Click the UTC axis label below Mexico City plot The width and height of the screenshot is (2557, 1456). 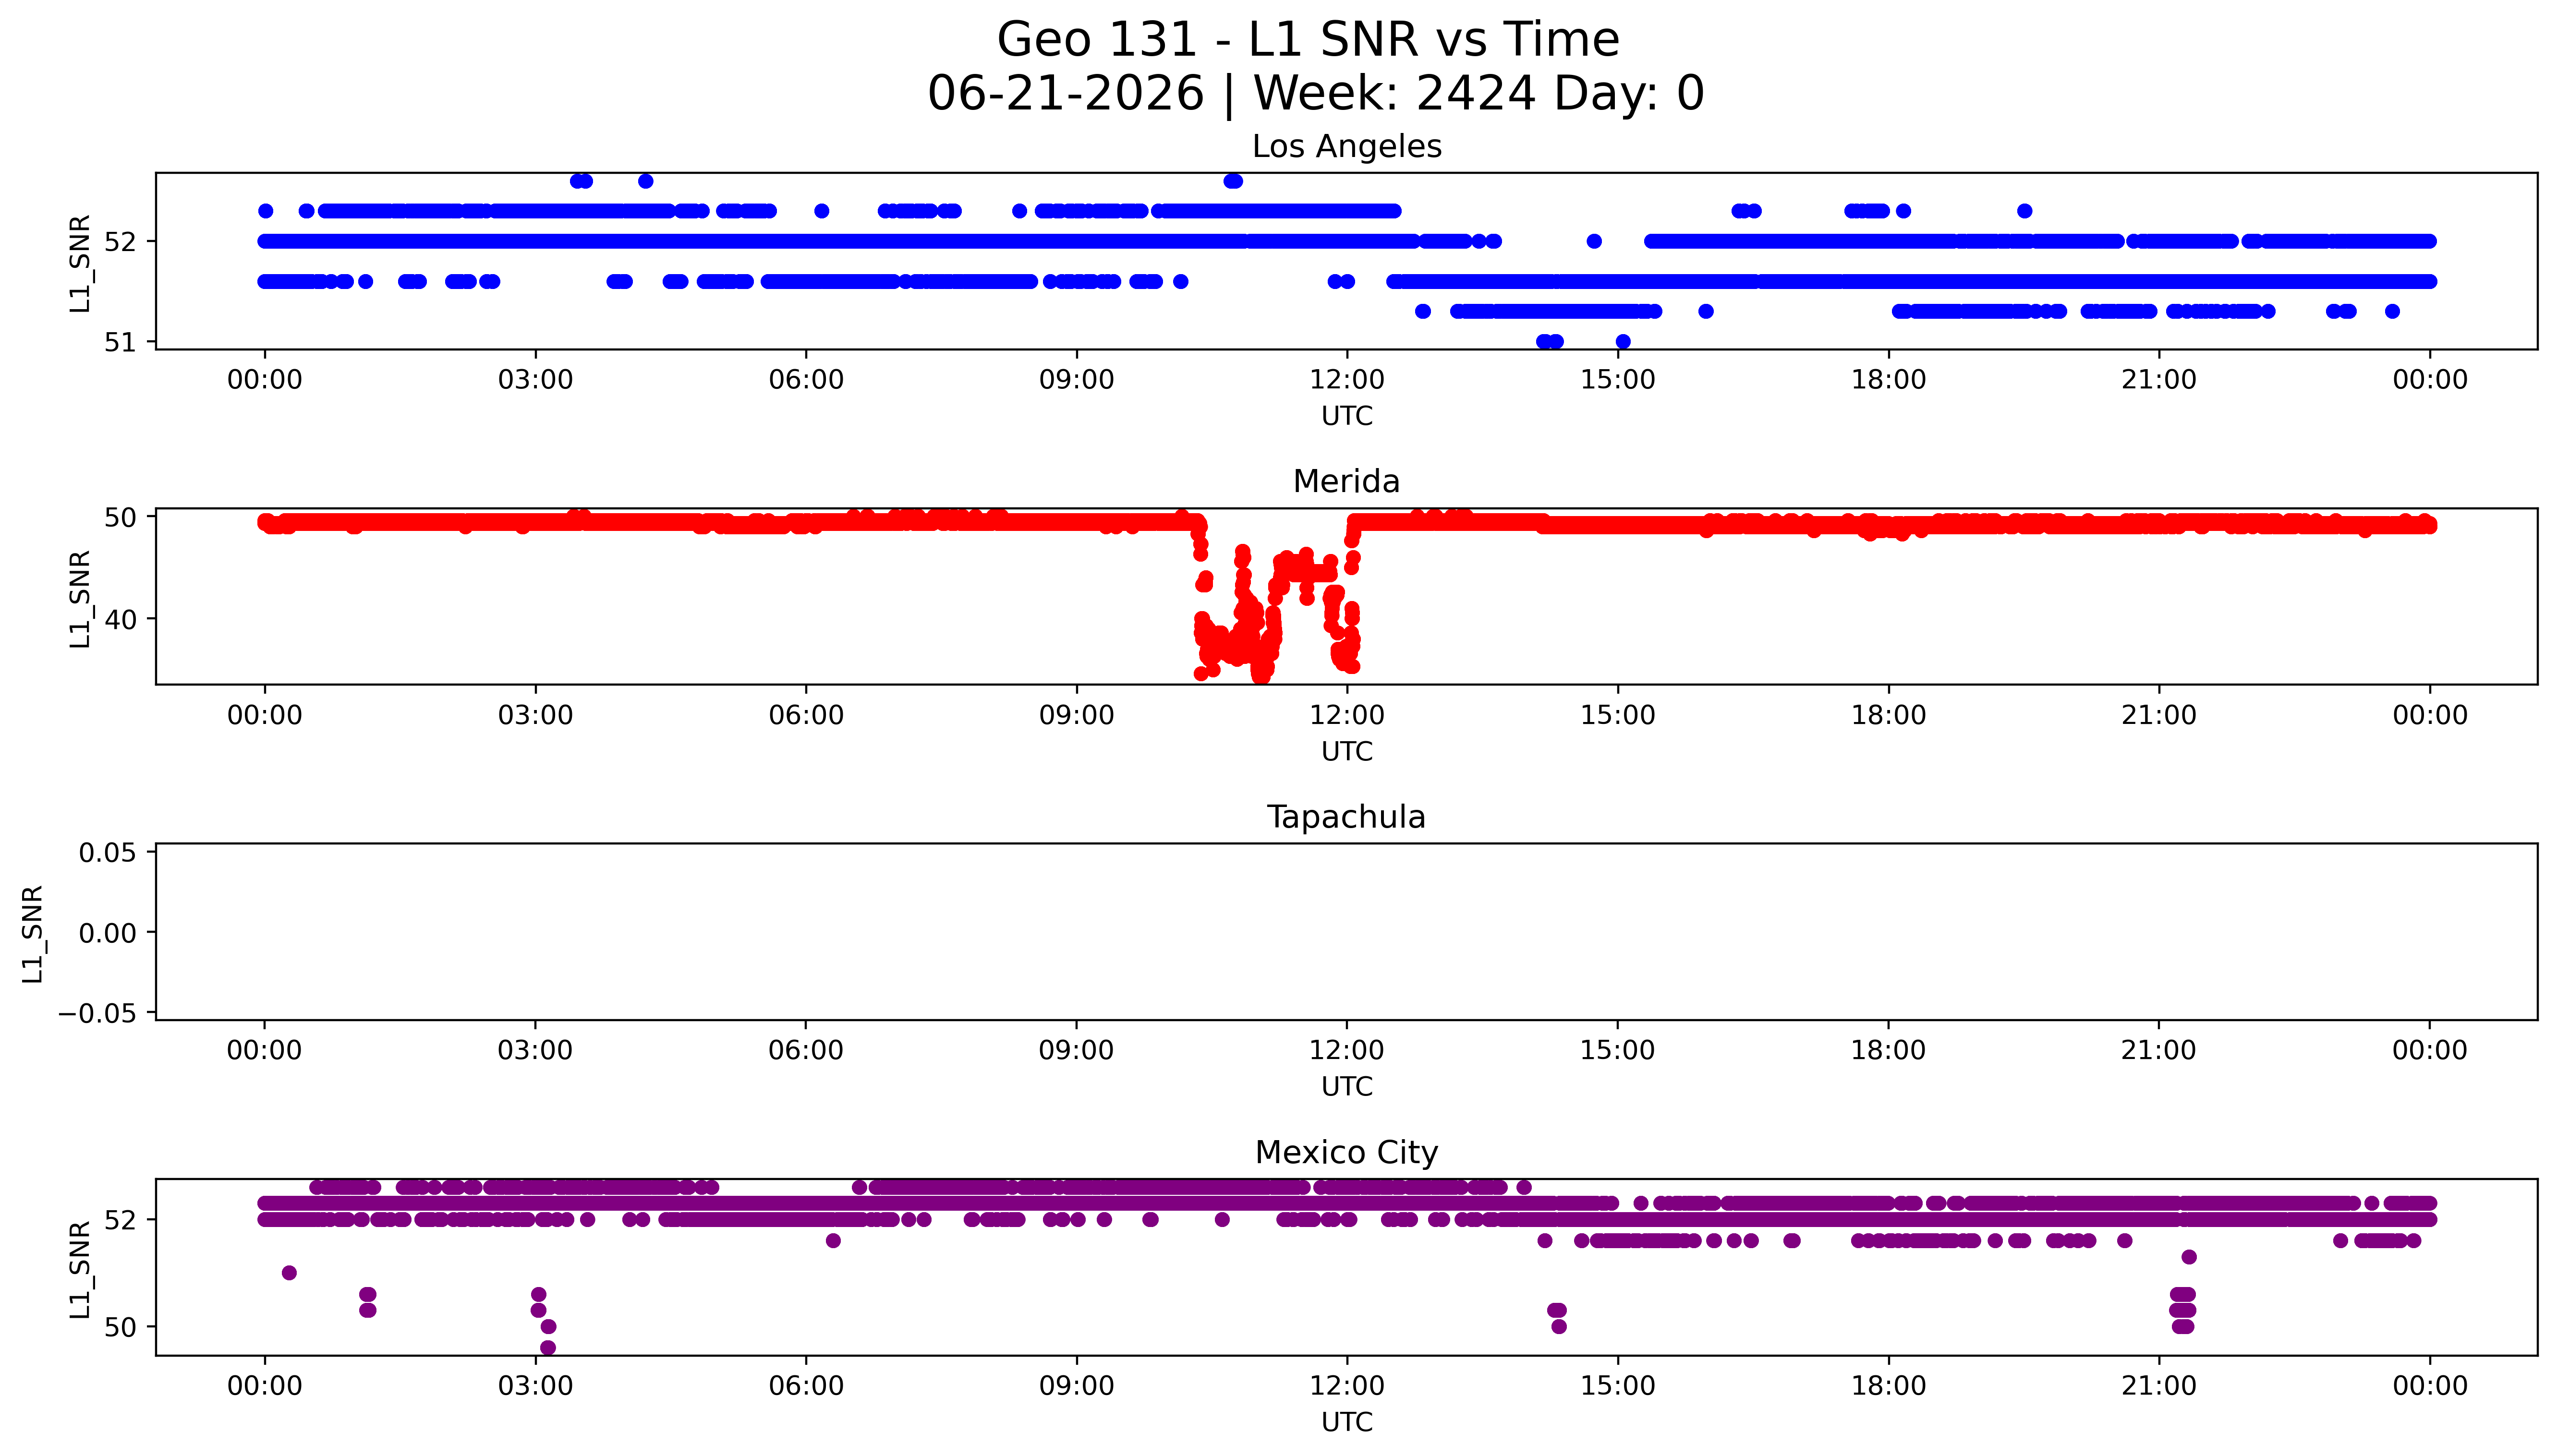(1347, 1422)
